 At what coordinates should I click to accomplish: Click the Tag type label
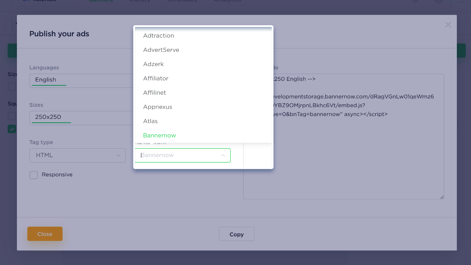click(41, 142)
